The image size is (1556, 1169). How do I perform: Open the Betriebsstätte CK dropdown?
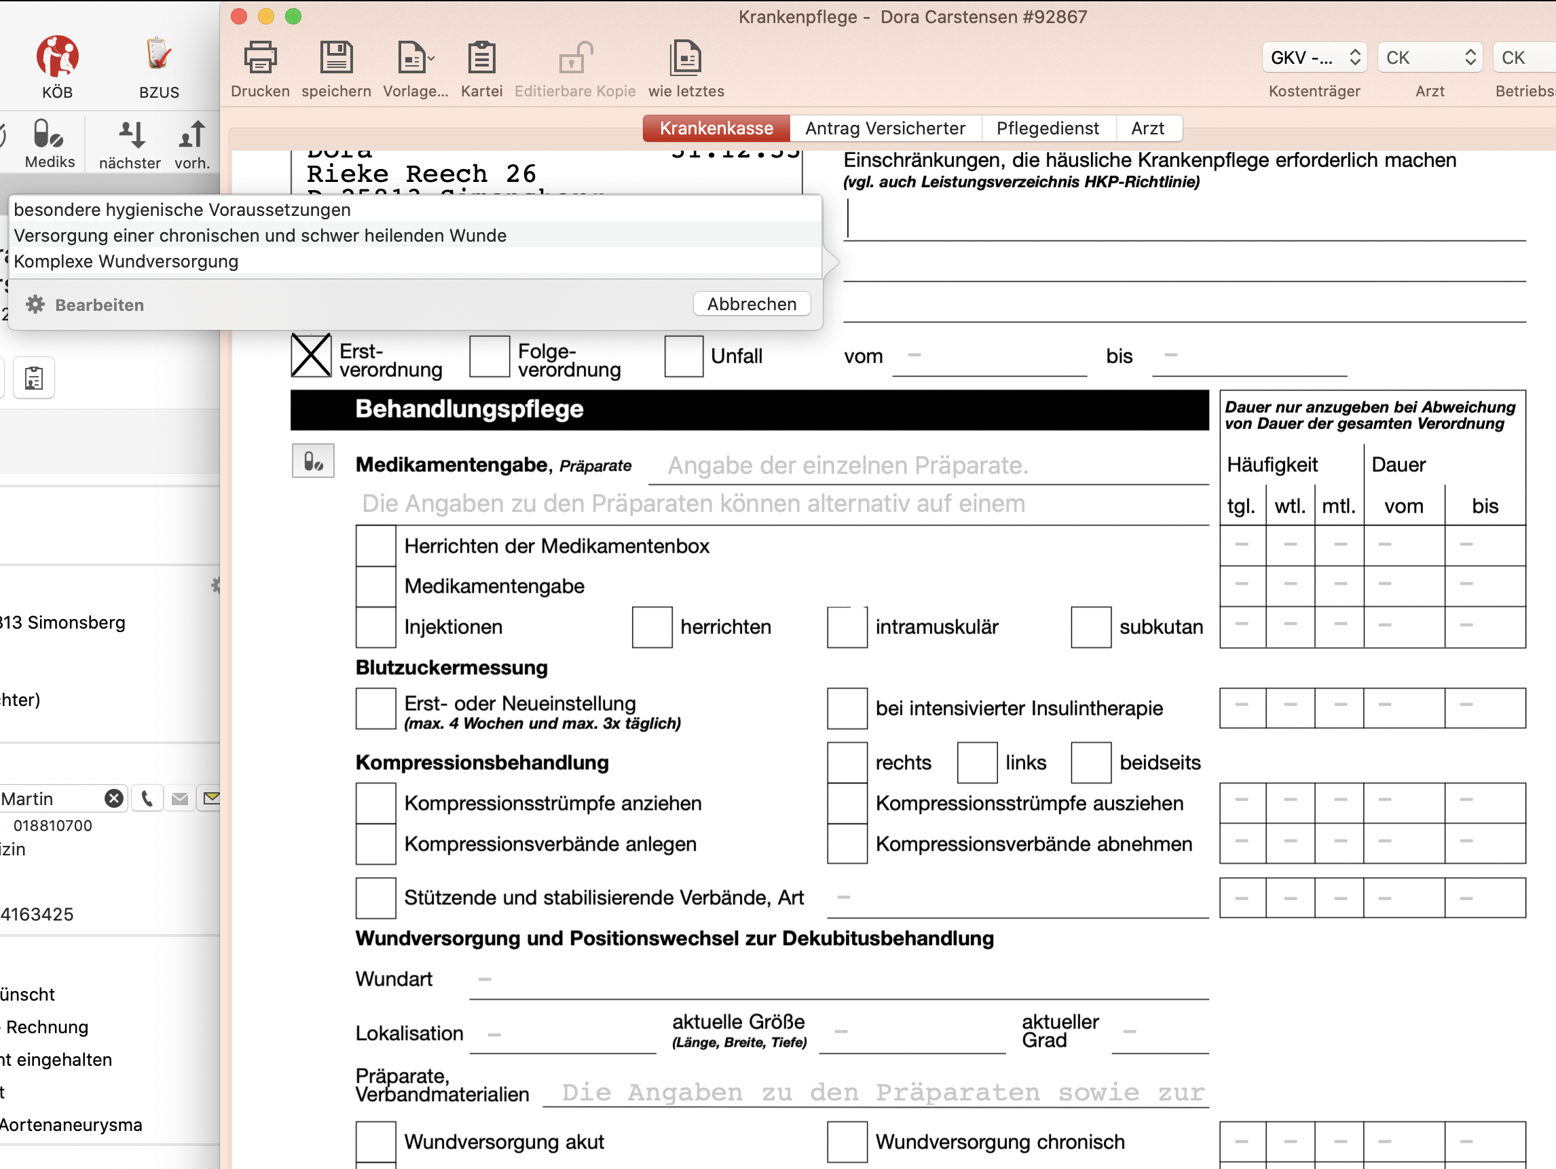tap(1524, 58)
